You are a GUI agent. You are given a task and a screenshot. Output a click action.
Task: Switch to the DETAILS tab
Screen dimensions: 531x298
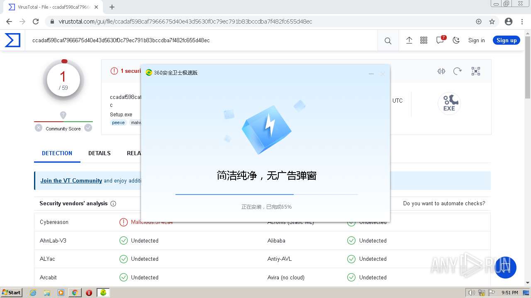point(100,153)
